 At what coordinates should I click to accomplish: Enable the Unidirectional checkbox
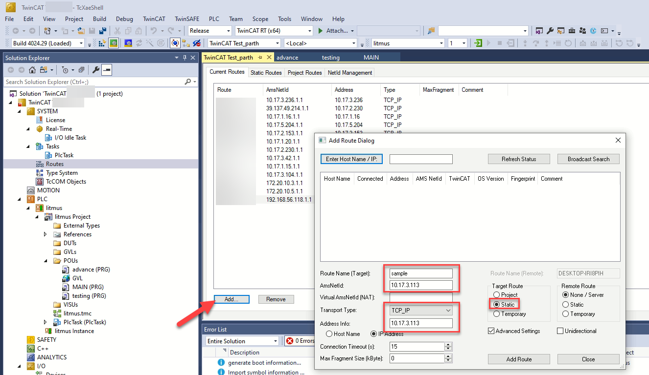point(560,331)
